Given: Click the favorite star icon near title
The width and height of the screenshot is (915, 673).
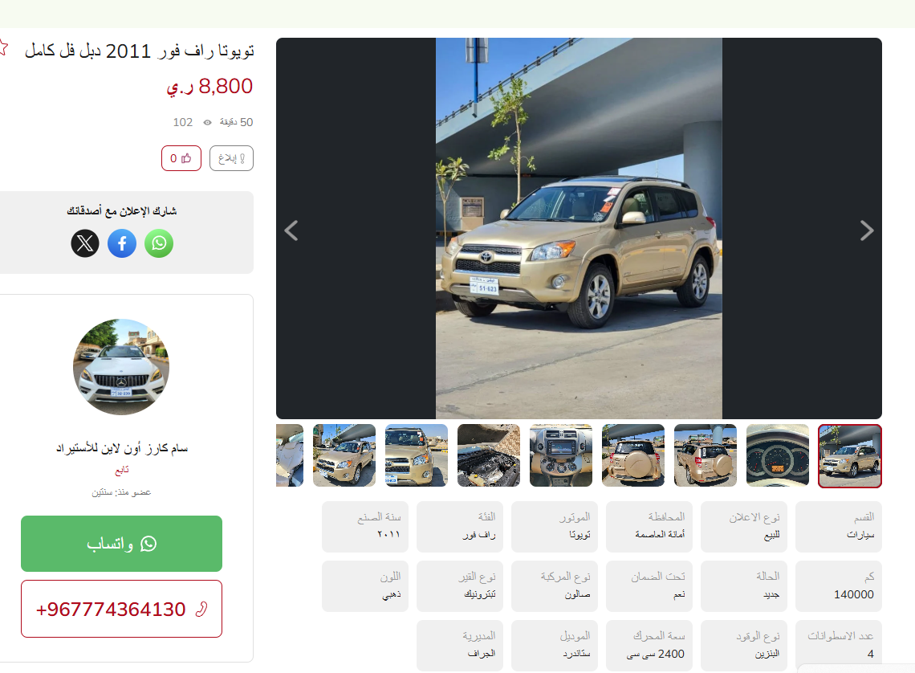Looking at the screenshot, I should pyautogui.click(x=3, y=48).
